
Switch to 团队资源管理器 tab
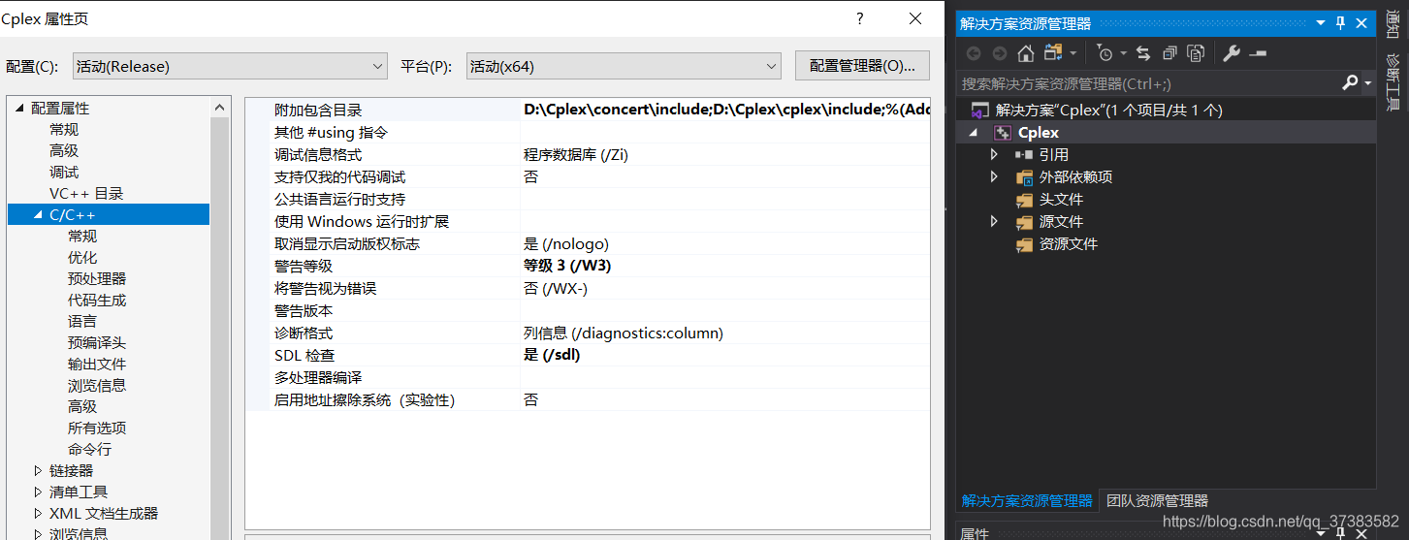click(1158, 501)
